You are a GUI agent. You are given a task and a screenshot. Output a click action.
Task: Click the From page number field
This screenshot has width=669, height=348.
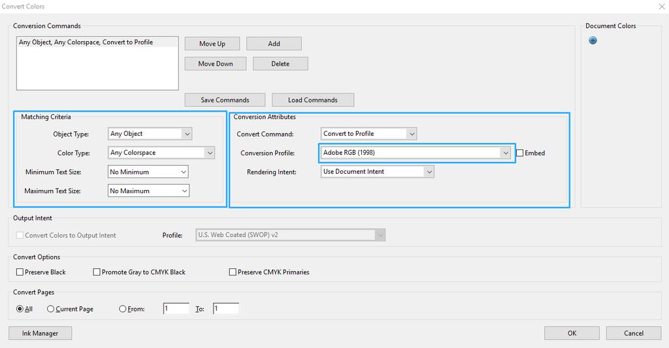[x=176, y=309]
